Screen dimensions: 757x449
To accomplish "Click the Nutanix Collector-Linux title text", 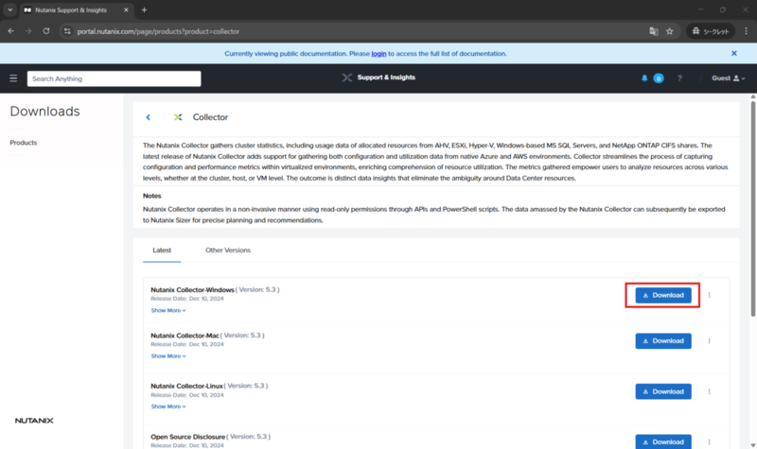I will [186, 386].
